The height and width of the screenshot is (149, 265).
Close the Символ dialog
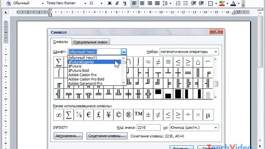click(x=217, y=31)
